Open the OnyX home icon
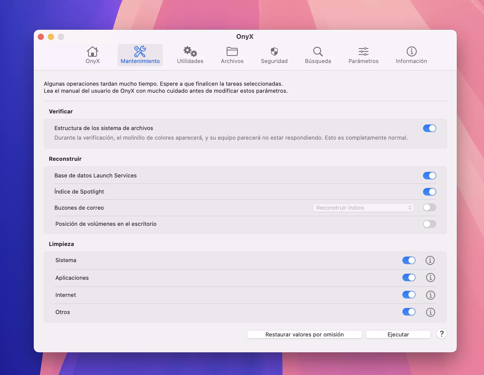Image resolution: width=484 pixels, height=375 pixels. click(x=92, y=52)
